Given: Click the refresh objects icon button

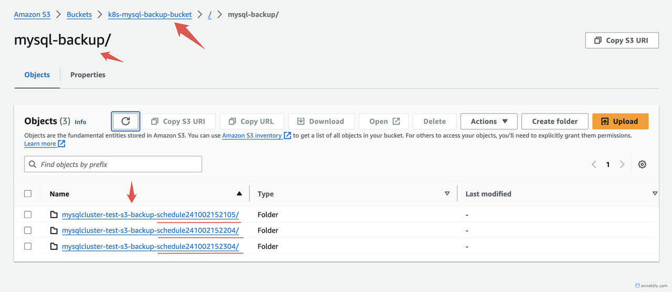Looking at the screenshot, I should [x=125, y=121].
